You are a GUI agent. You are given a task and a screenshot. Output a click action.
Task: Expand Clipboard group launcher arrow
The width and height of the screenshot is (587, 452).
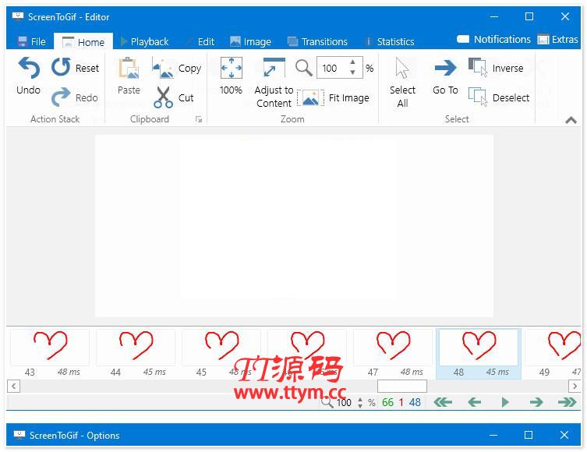[199, 119]
